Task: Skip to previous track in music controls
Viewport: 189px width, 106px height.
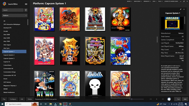Action: (x=151, y=99)
